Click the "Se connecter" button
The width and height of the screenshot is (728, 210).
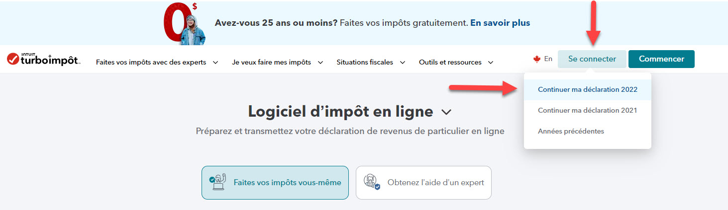point(592,59)
